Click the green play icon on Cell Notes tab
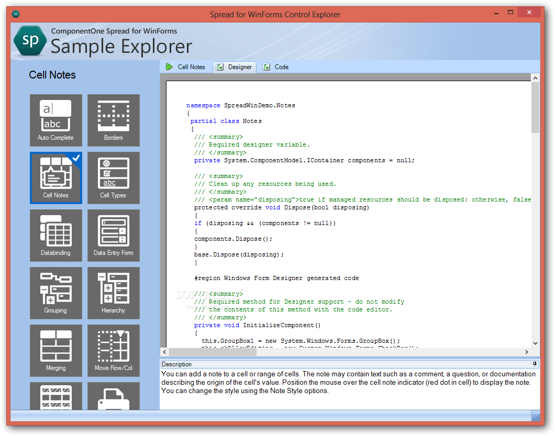 tap(169, 67)
